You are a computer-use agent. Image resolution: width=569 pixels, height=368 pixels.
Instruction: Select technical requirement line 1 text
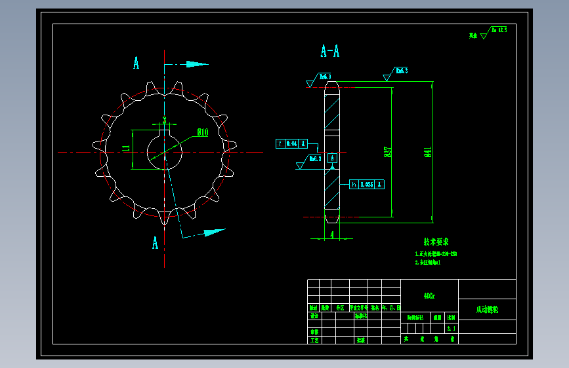[x=436, y=254]
